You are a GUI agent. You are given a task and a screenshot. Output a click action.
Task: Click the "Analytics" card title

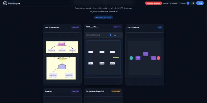click(x=48, y=91)
